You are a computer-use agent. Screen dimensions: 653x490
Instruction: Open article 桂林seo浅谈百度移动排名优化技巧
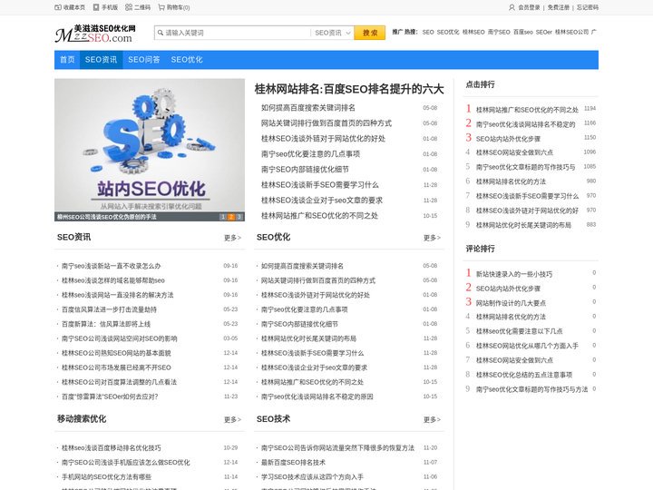click(112, 448)
